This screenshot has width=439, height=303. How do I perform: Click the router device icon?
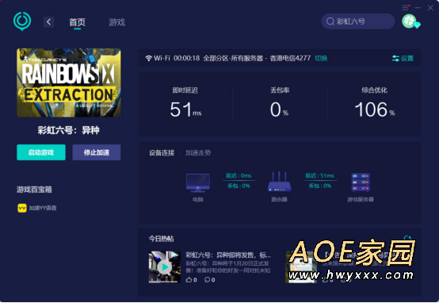coord(279,182)
